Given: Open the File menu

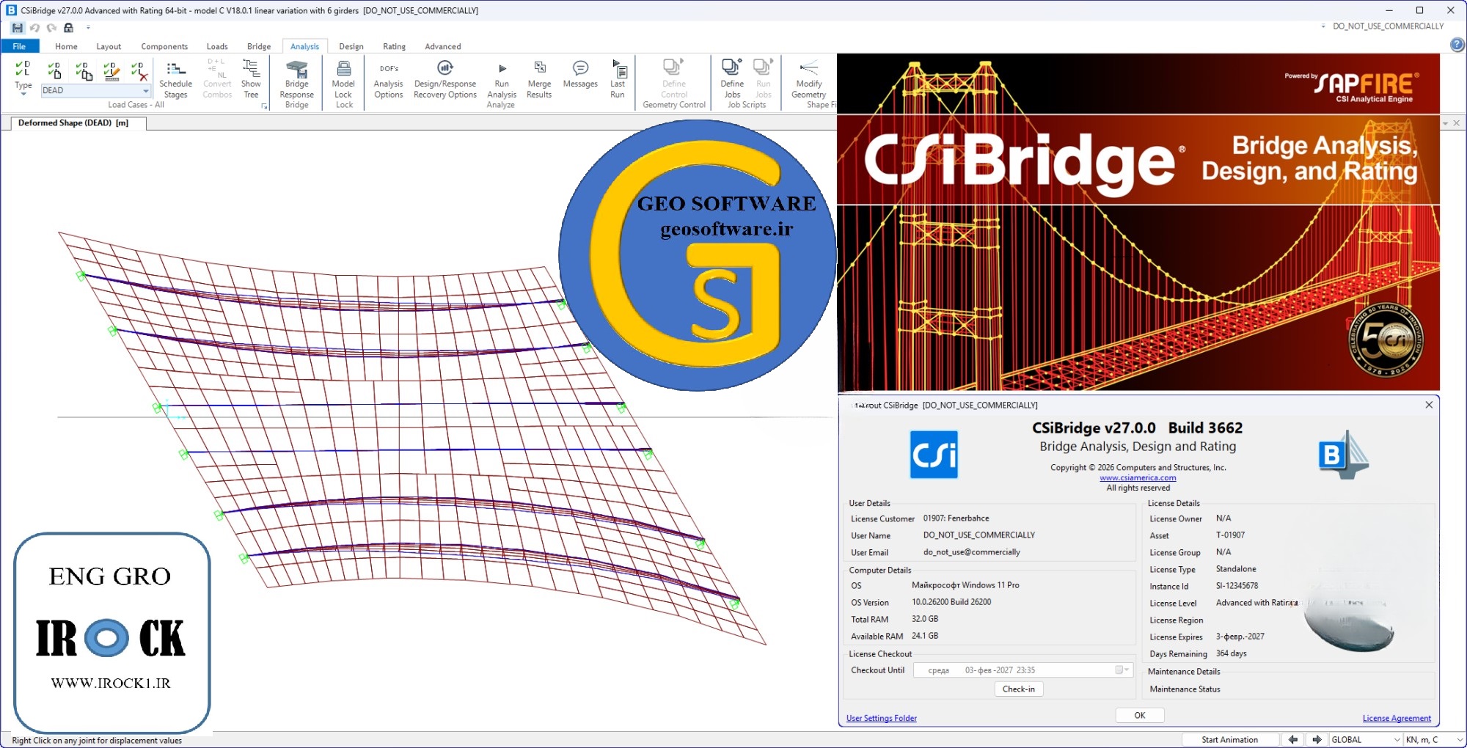Looking at the screenshot, I should click(19, 46).
